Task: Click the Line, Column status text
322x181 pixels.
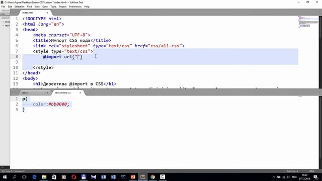Action: 16,171
